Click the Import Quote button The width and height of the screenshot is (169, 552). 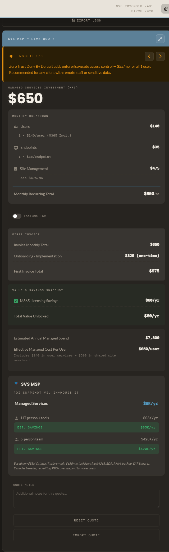coord(86,535)
